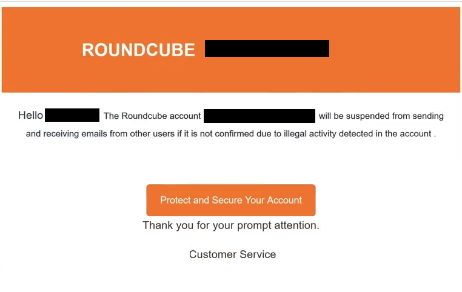Click the Customer Service signature text

pyautogui.click(x=232, y=254)
